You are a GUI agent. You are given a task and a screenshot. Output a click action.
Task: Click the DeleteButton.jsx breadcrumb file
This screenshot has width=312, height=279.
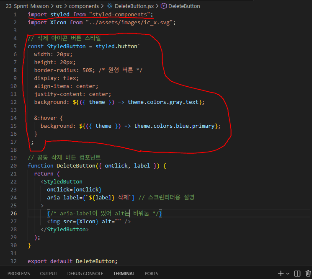pyautogui.click(x=134, y=6)
